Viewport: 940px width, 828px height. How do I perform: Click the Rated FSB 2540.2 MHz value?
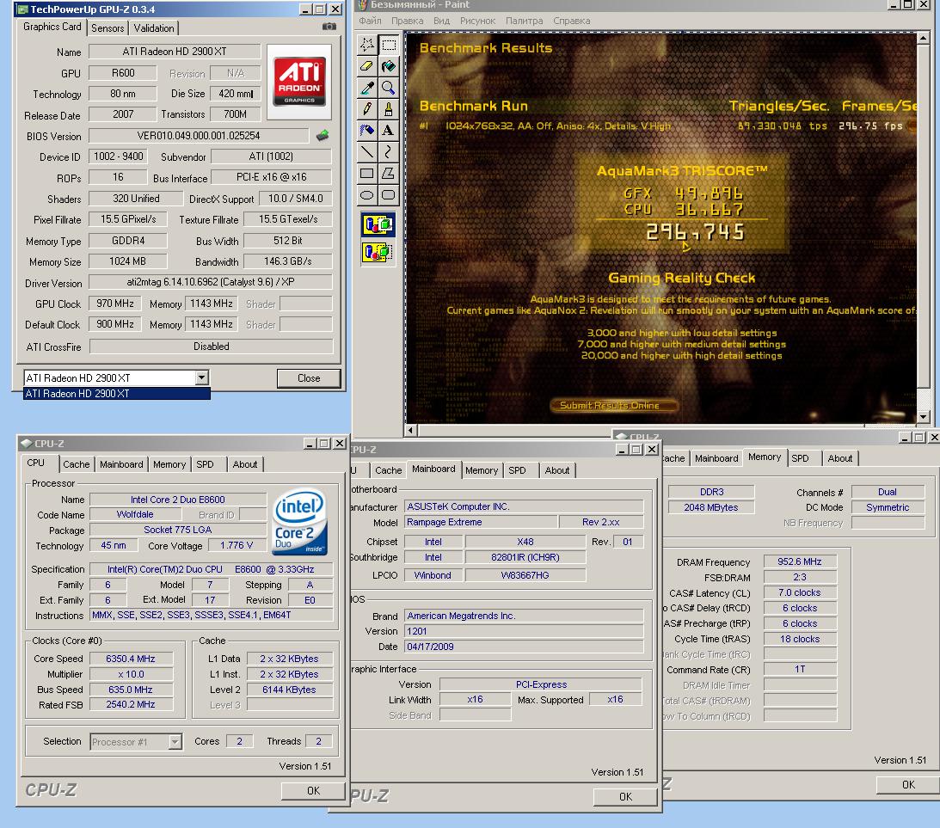131,704
